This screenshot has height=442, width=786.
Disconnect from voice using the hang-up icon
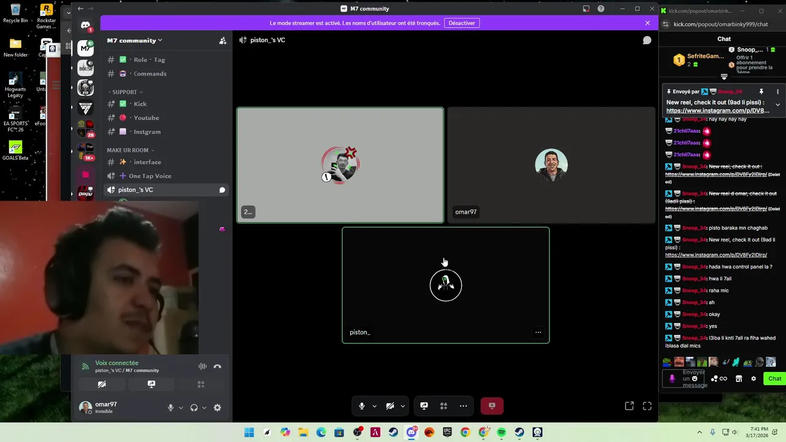tap(217, 366)
